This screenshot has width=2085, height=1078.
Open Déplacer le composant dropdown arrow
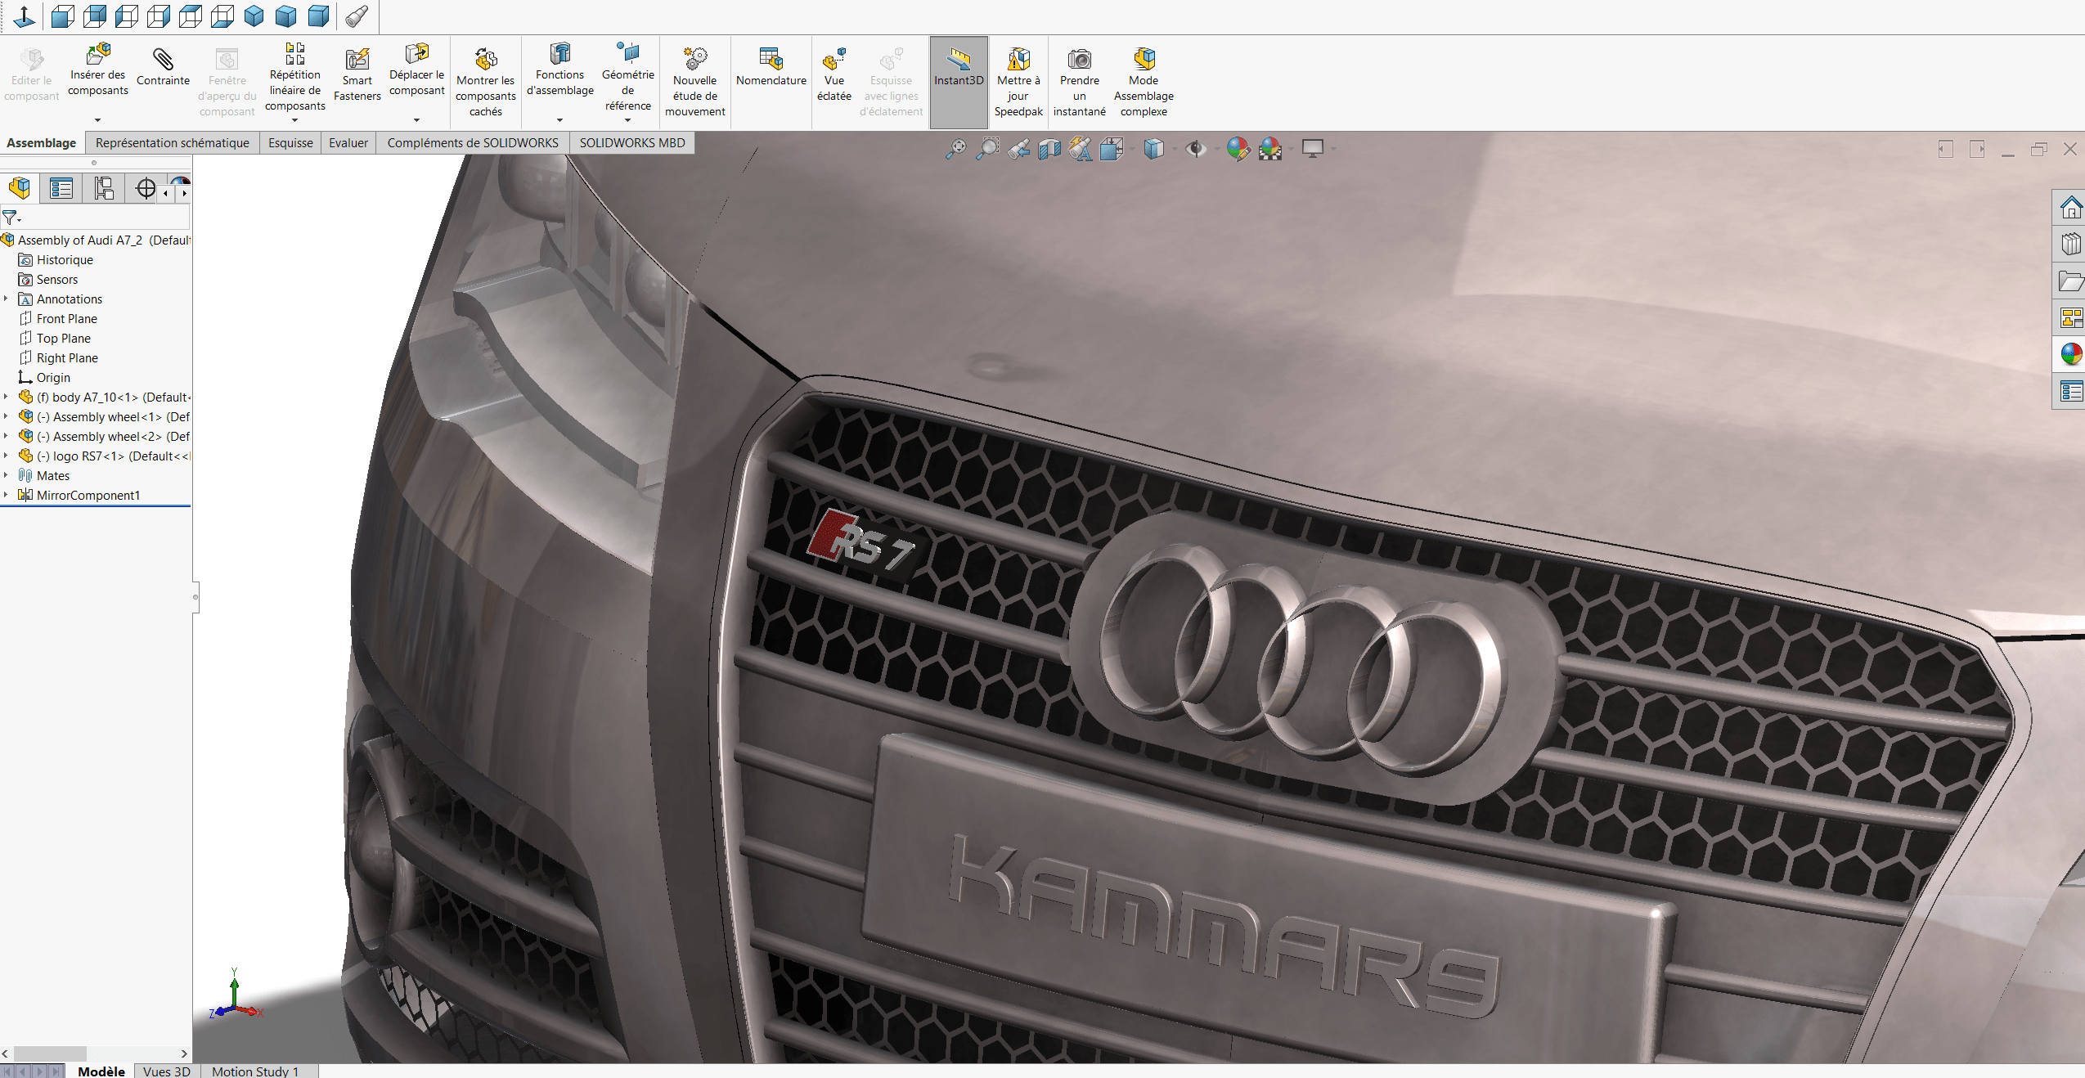point(416,120)
